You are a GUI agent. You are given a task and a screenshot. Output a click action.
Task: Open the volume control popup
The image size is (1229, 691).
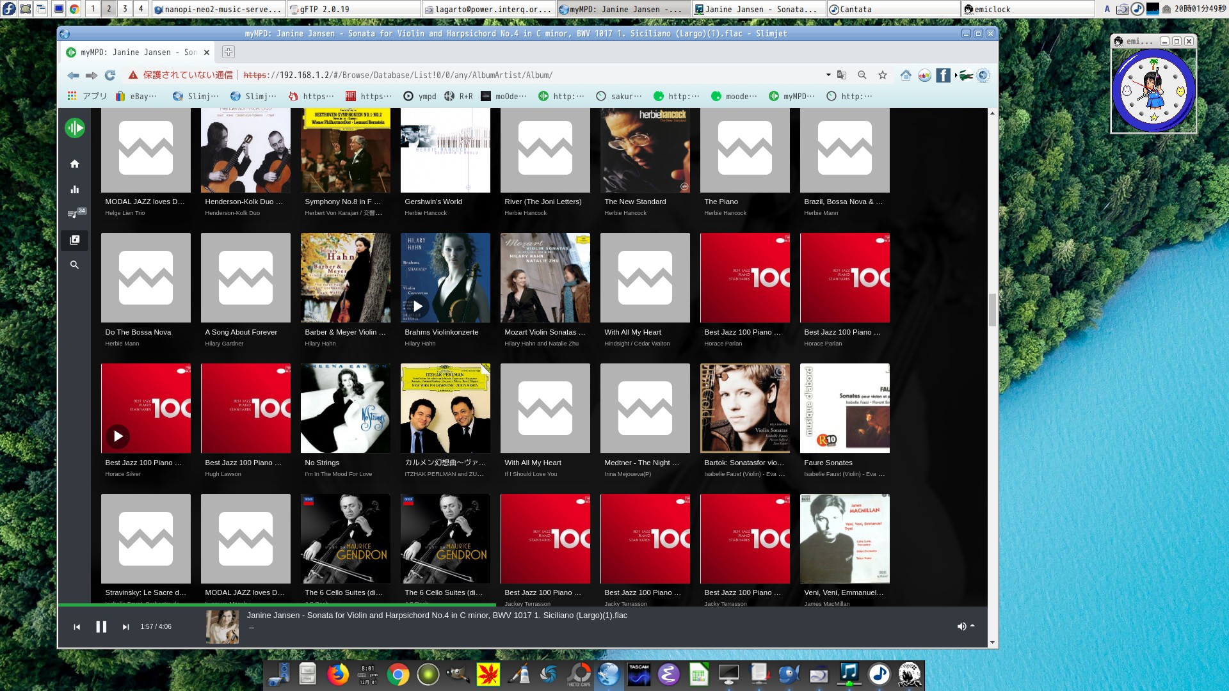pos(961,626)
